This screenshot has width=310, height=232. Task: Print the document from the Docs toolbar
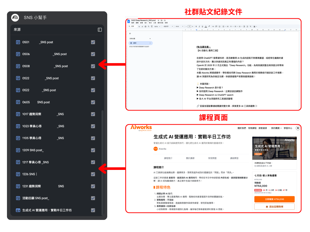point(145,26)
